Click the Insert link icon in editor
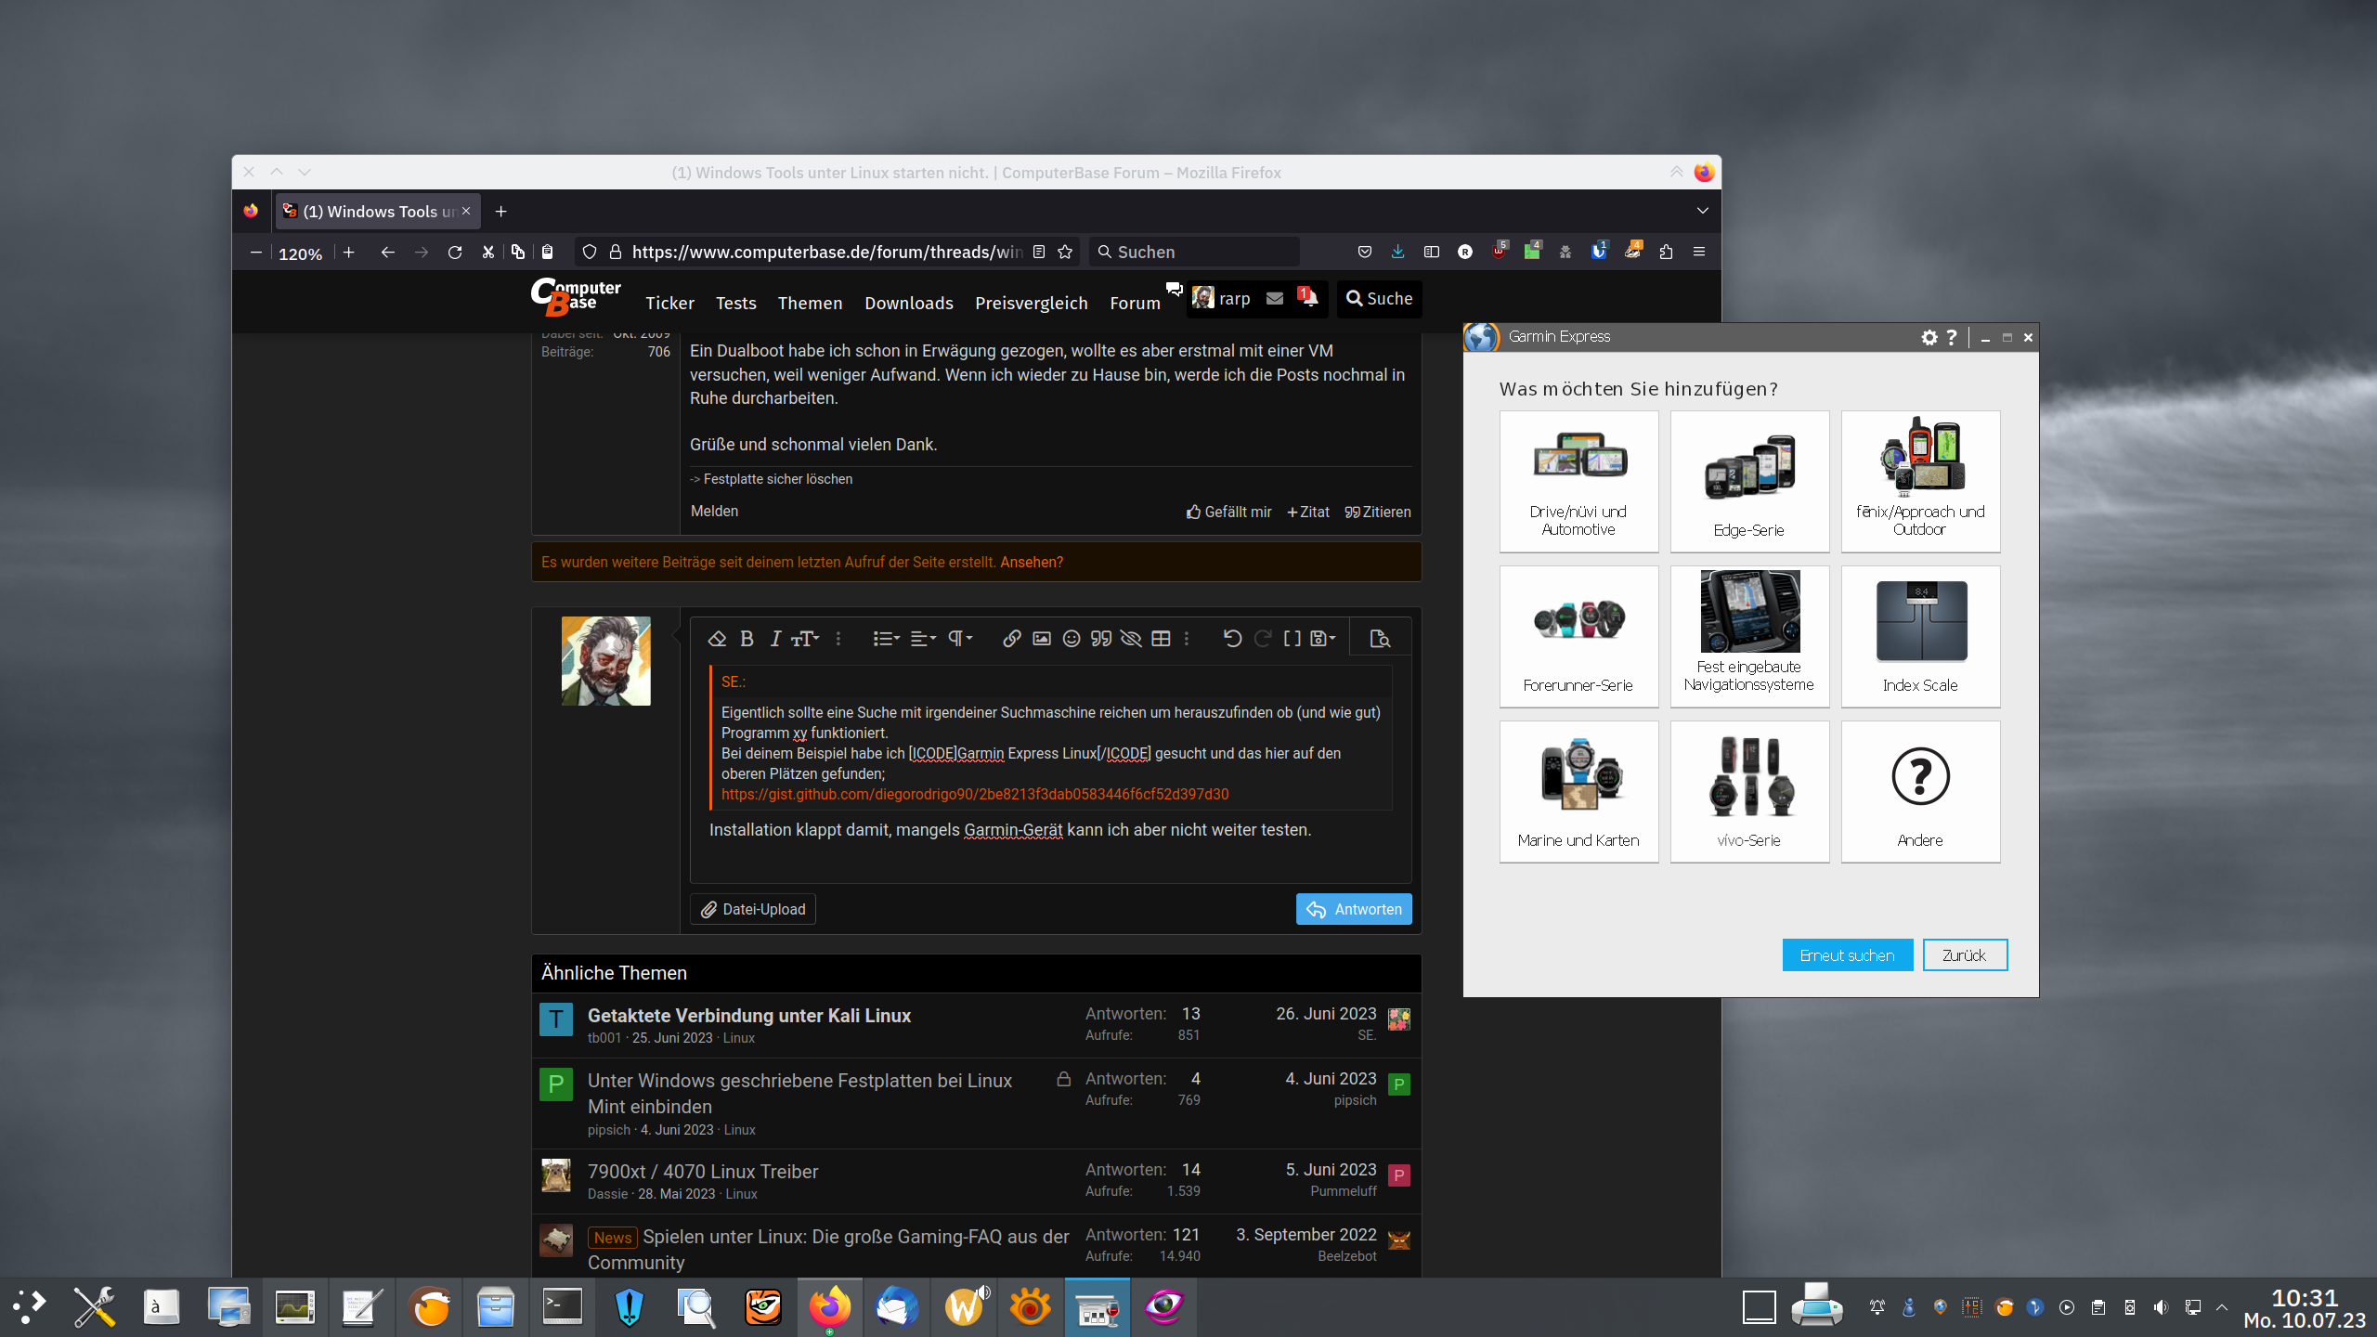Image resolution: width=2377 pixels, height=1337 pixels. point(1012,639)
